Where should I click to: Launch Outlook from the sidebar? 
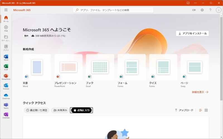tap(6, 87)
